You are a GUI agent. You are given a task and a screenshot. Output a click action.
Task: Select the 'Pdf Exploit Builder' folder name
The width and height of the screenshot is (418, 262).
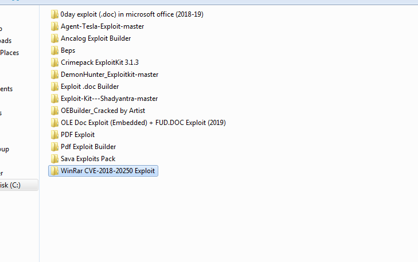(x=88, y=147)
